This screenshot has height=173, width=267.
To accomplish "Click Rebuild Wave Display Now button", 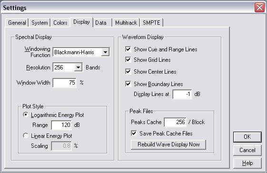I will (168, 144).
